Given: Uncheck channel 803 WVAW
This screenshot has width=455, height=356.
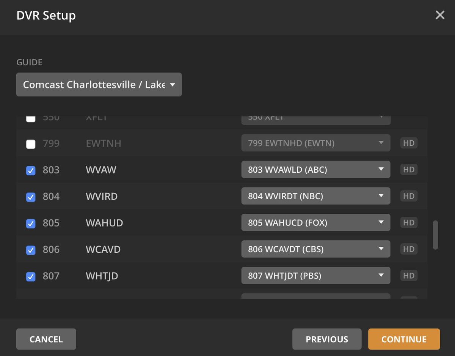Looking at the screenshot, I should tap(30, 170).
